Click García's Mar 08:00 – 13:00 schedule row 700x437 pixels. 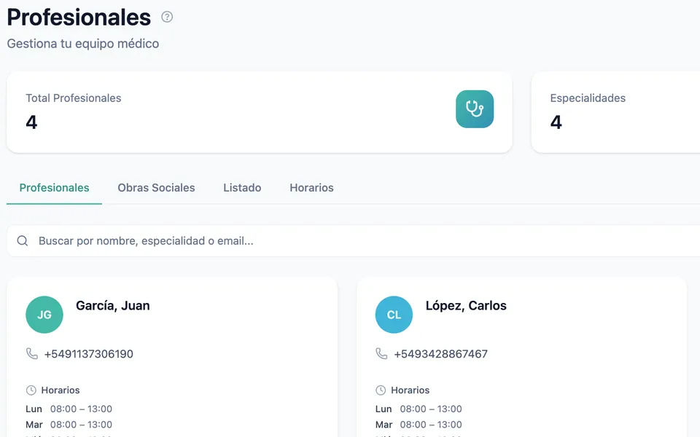[x=69, y=425]
